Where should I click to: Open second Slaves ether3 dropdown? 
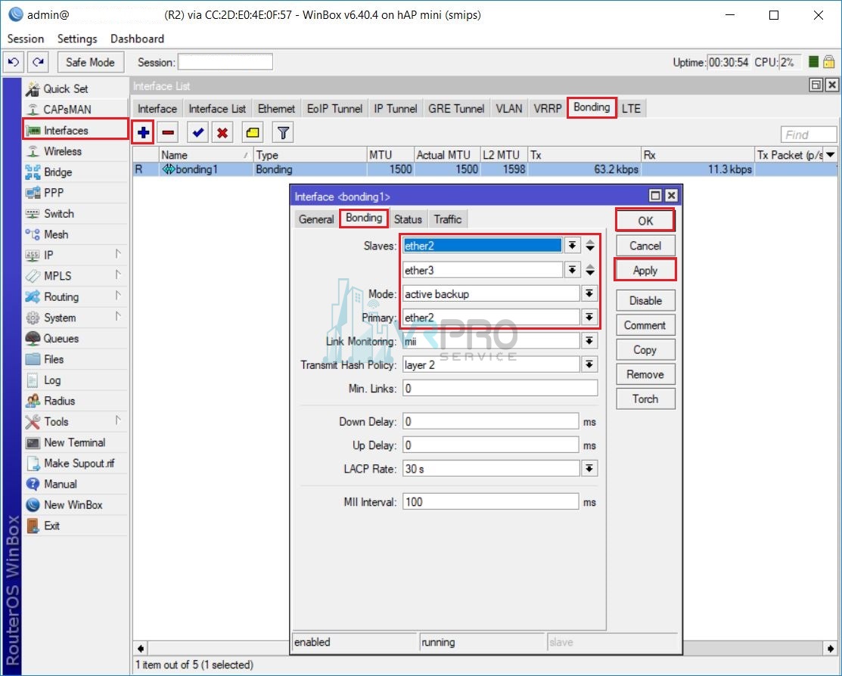[572, 270]
